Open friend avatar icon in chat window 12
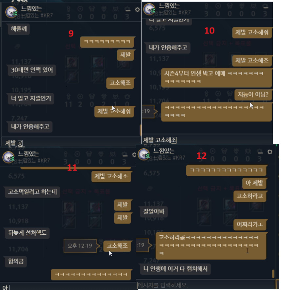Screen dimensions: 282x290 coord(144,154)
